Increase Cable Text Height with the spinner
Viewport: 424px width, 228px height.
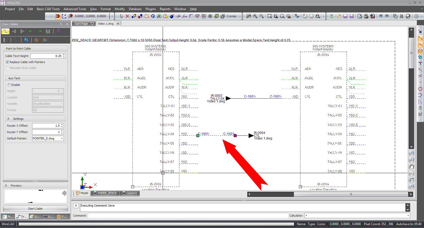pyautogui.click(x=64, y=55)
